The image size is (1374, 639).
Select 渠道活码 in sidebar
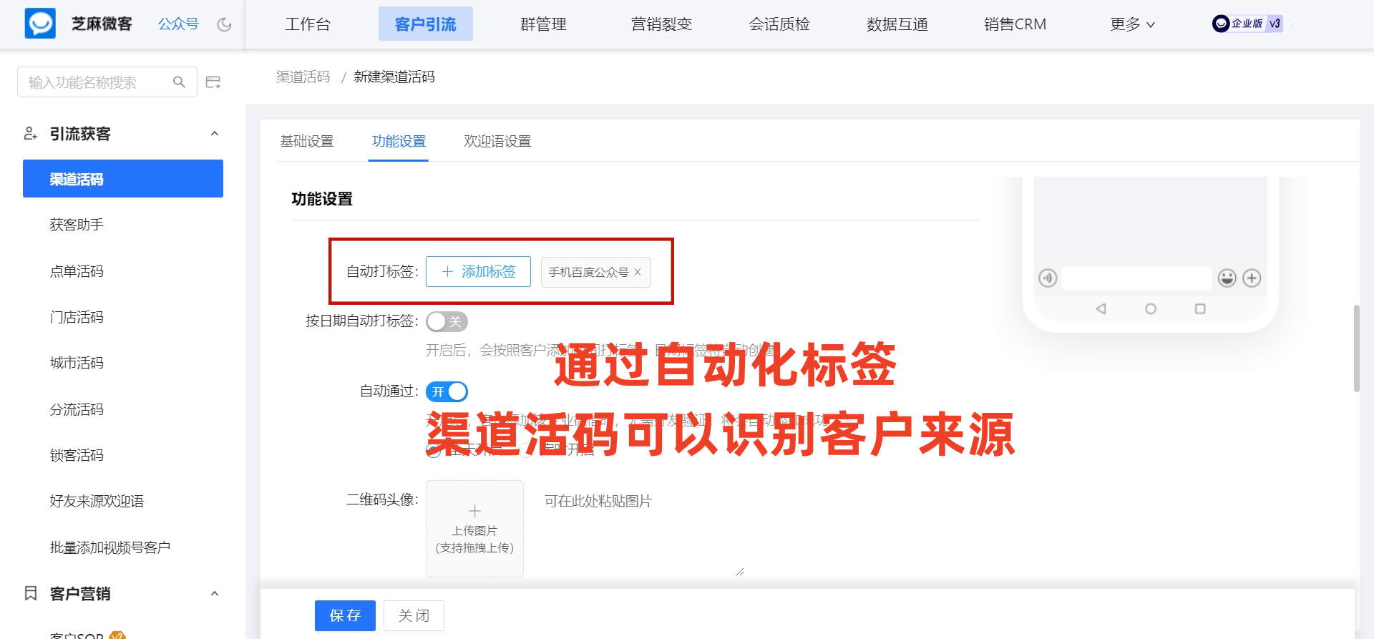tap(123, 179)
